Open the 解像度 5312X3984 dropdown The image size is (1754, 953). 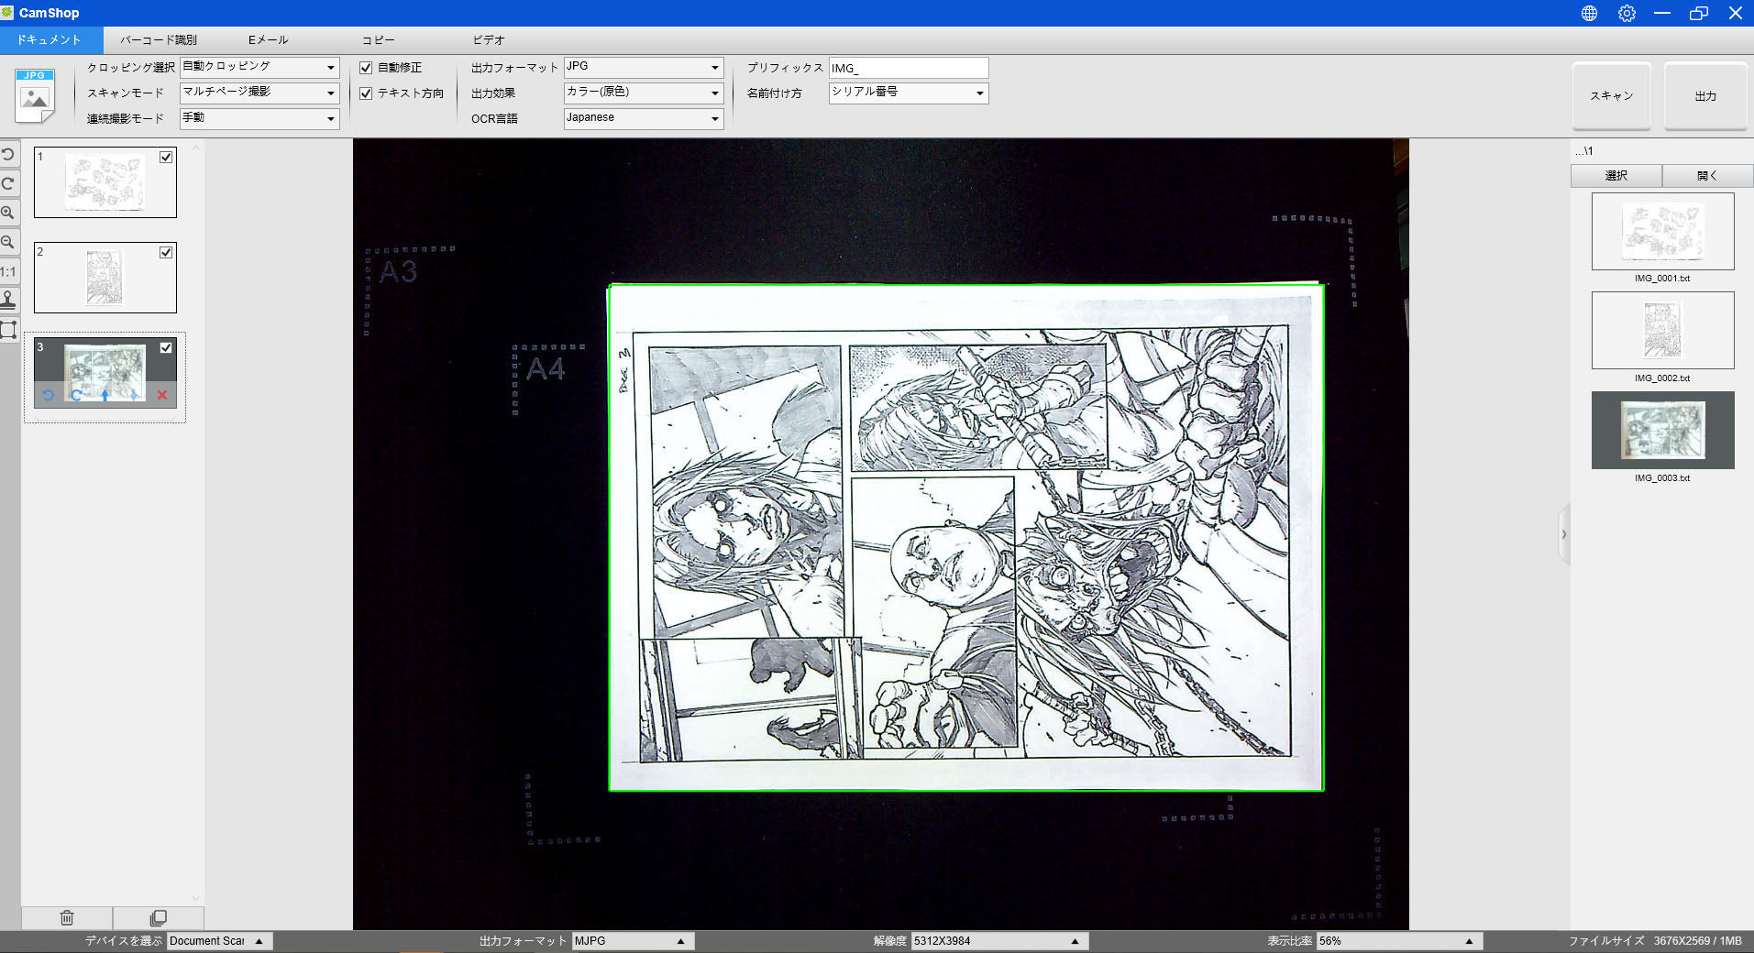pos(999,941)
